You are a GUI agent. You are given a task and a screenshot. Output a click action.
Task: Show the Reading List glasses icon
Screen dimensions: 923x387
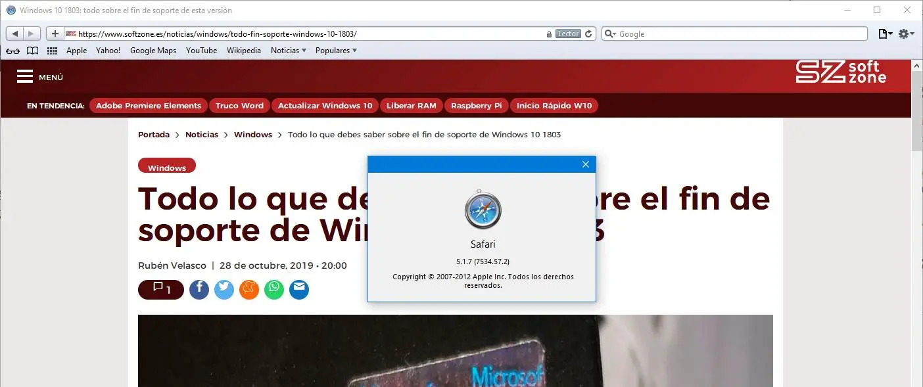[12, 51]
